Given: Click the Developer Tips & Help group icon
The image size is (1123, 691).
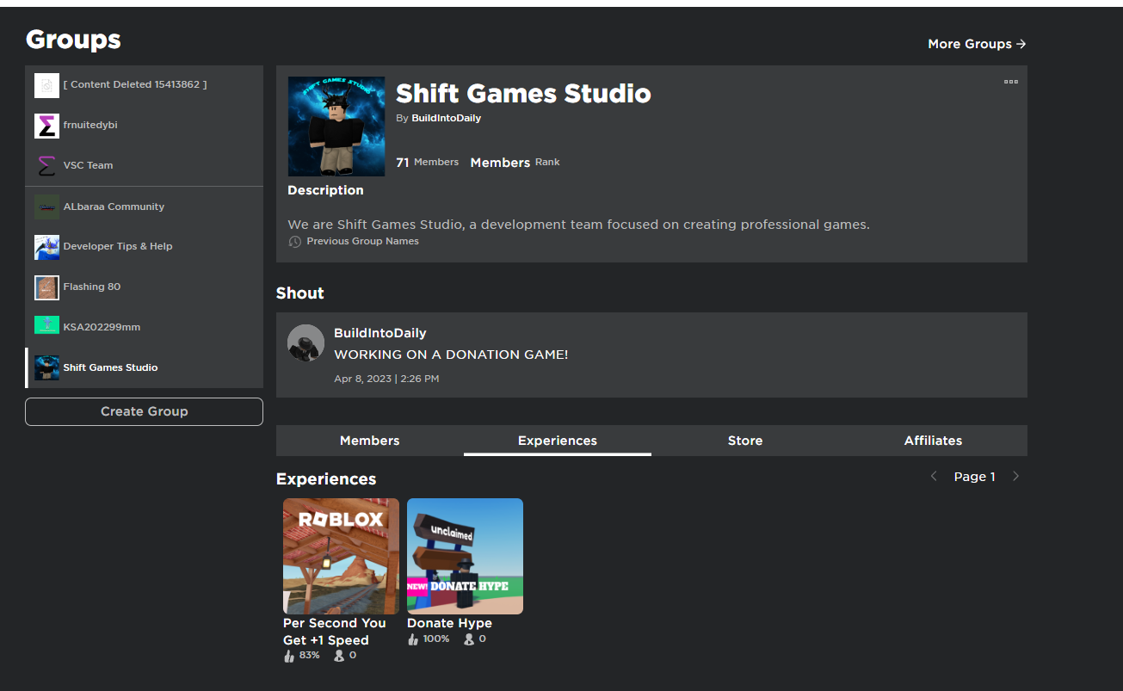Looking at the screenshot, I should tap(46, 247).
